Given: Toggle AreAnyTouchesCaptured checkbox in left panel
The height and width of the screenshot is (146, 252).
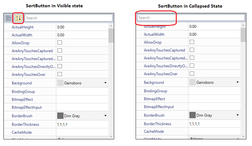Looking at the screenshot, I should pos(60,51).
